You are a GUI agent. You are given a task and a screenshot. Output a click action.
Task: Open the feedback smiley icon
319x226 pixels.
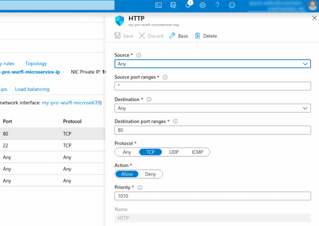coord(232,5)
